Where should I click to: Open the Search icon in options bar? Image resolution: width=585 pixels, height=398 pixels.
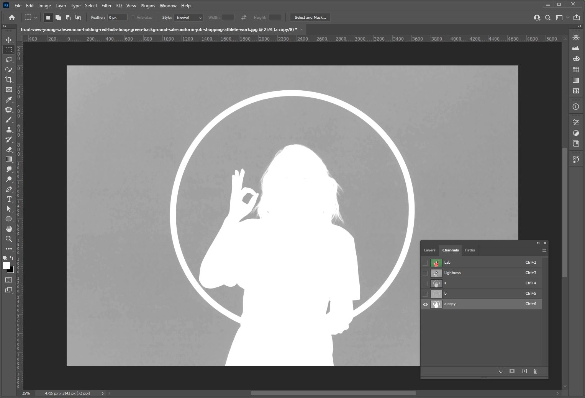[548, 18]
